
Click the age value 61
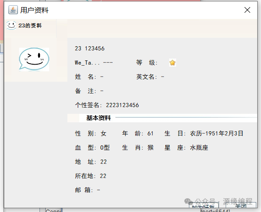(x=150, y=134)
